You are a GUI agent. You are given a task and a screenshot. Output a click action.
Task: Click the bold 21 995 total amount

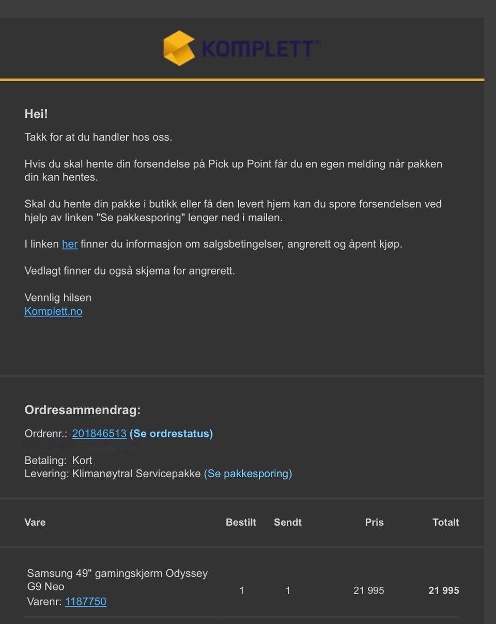pos(443,590)
